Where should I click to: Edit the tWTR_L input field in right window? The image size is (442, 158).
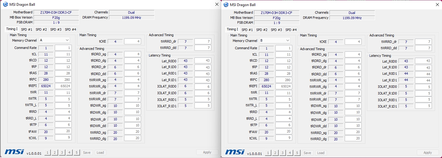click(x=284, y=105)
